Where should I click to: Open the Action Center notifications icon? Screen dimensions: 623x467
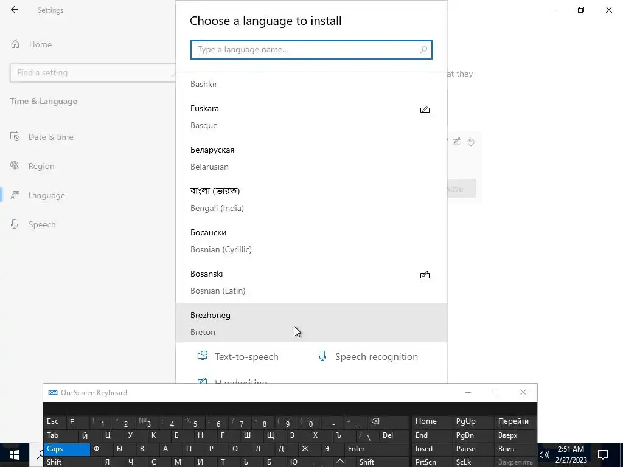click(x=603, y=455)
